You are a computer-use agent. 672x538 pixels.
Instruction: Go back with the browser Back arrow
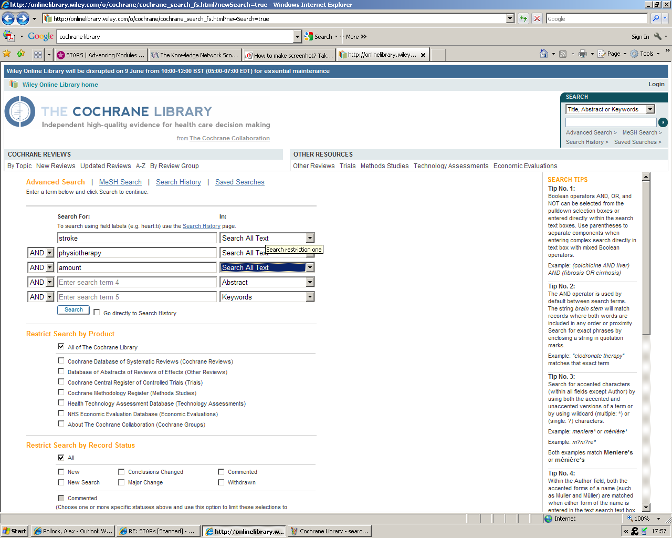pyautogui.click(x=8, y=19)
